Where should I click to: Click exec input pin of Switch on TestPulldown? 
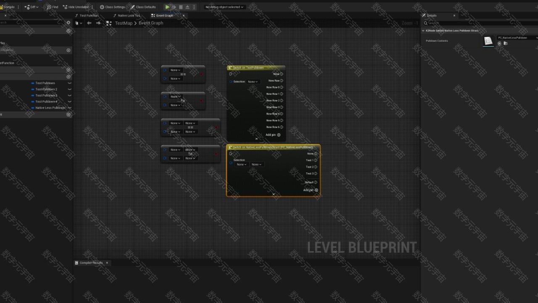(231, 74)
